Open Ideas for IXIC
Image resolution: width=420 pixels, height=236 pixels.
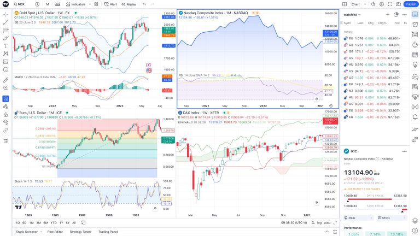[359, 218]
